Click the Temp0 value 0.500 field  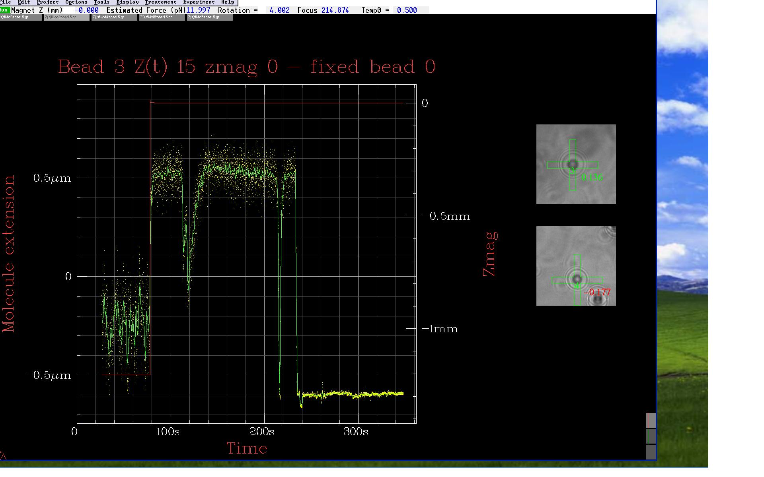[x=407, y=10]
